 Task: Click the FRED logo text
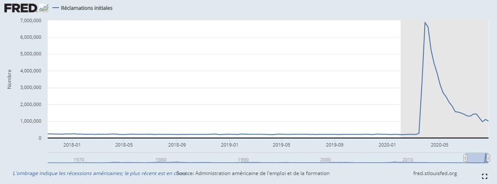pyautogui.click(x=20, y=8)
